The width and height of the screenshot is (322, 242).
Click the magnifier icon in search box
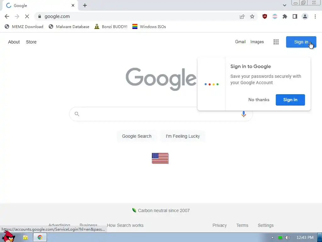[77, 114]
